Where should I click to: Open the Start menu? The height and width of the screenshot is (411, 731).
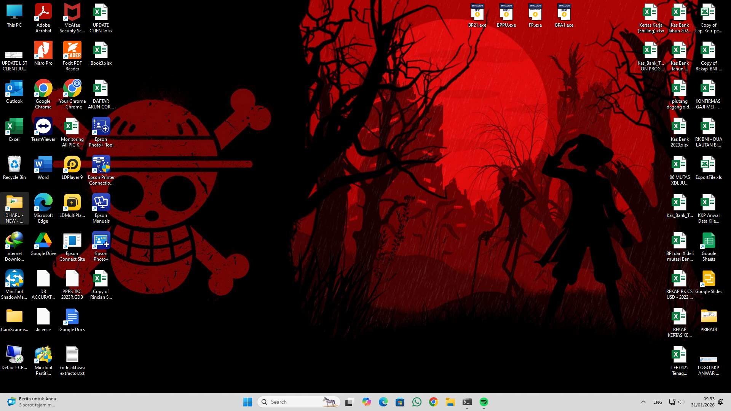tap(248, 402)
